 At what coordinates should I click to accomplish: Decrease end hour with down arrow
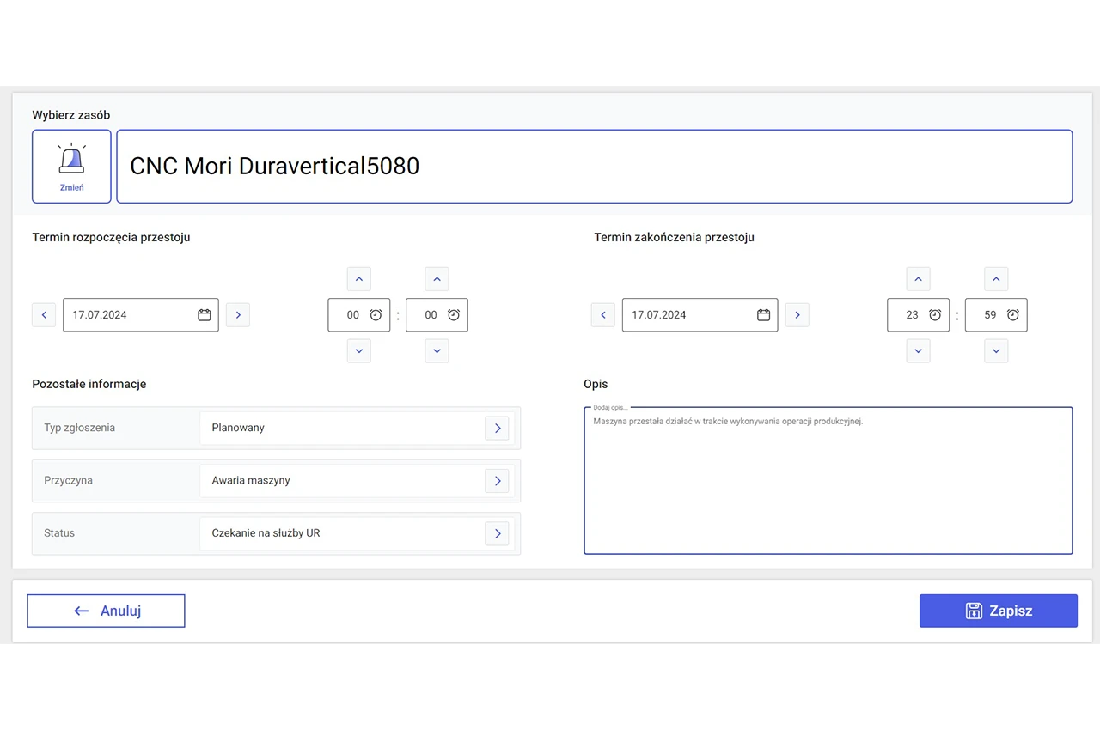pos(919,350)
